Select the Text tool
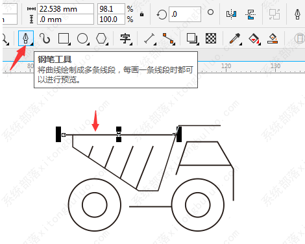This screenshot has height=244, width=305. point(126,38)
